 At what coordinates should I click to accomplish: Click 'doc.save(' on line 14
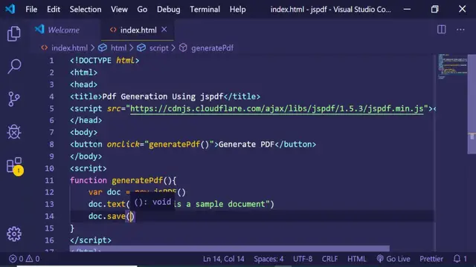(109, 216)
